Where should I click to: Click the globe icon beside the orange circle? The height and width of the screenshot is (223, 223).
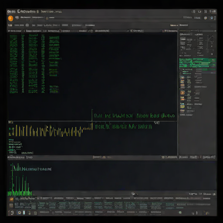[x=17, y=17]
